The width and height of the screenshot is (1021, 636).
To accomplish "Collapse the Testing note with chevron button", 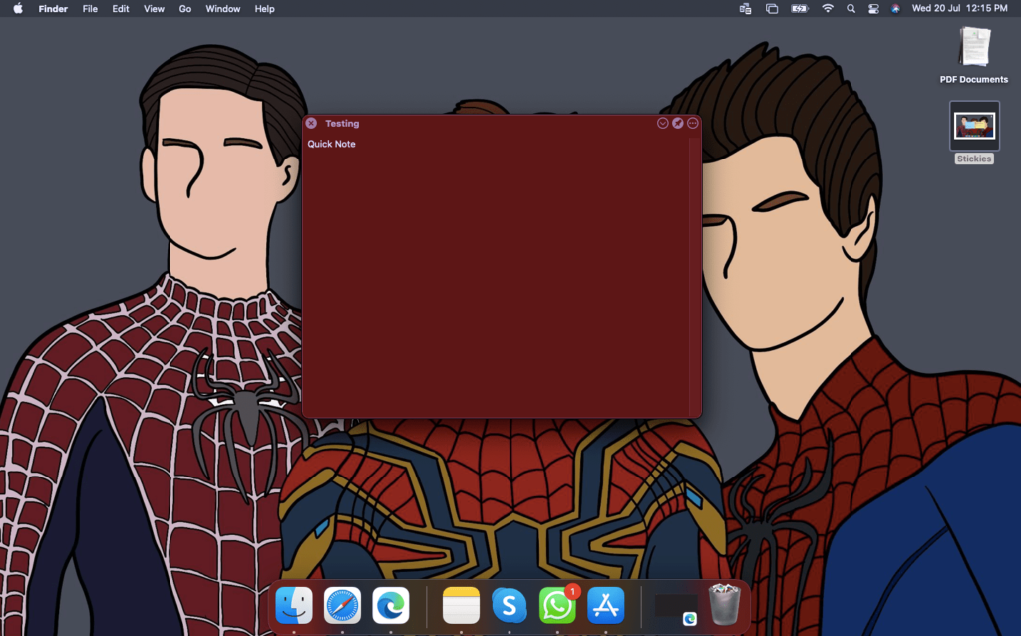I will (663, 123).
